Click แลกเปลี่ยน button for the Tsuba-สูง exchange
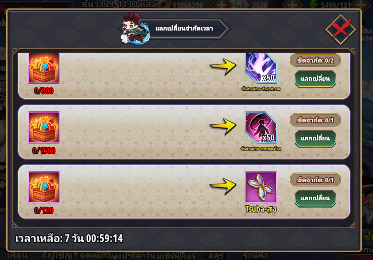 click(x=315, y=199)
